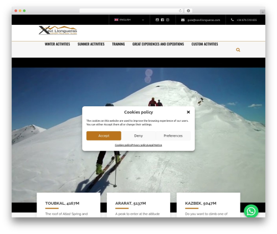Click the phone handset icon

click(232, 20)
